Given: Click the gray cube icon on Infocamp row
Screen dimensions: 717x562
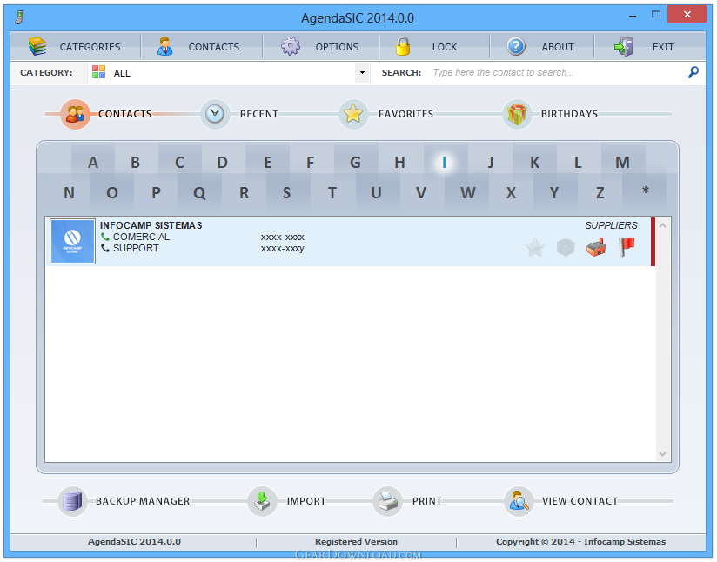Looking at the screenshot, I should click(566, 247).
